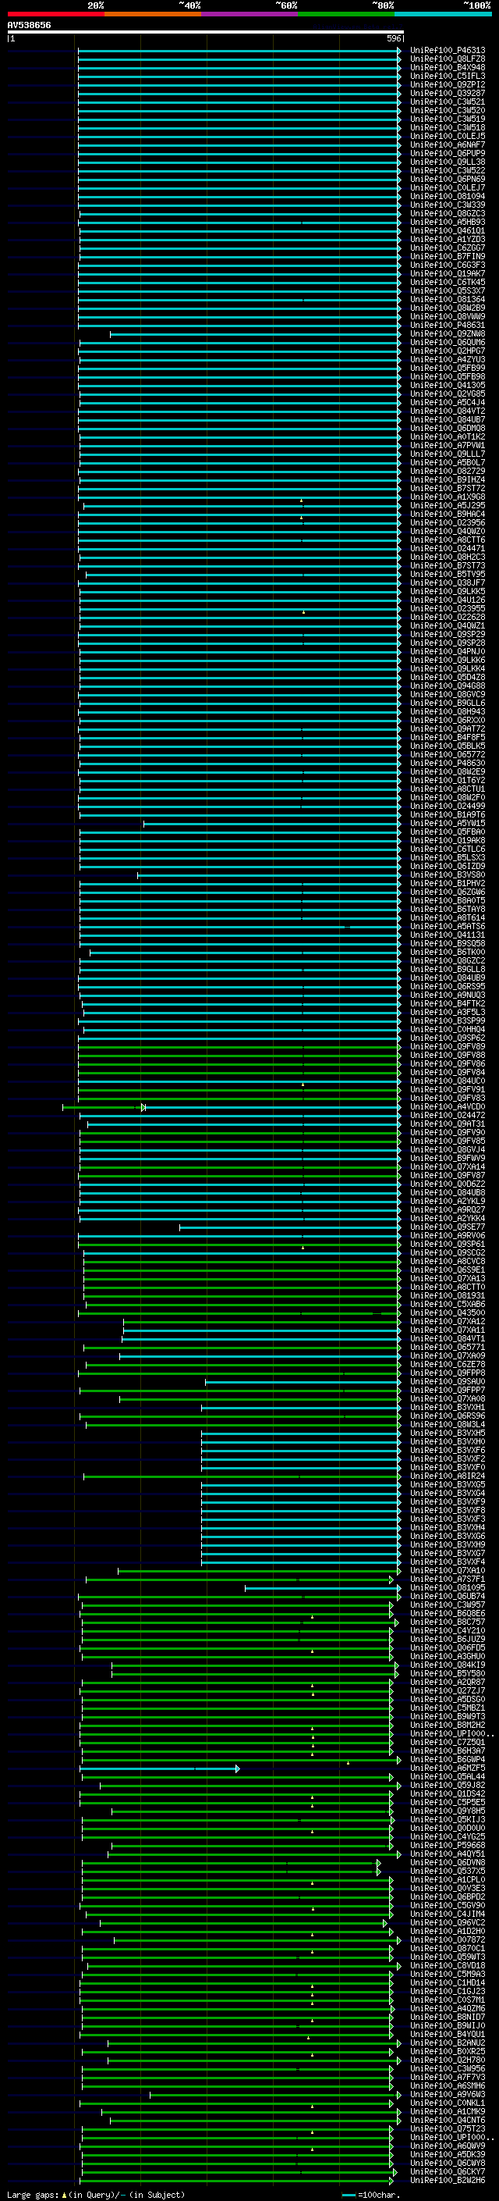Click the UniRef100_B7FIN9 label
This screenshot has width=499, height=2201.
click(448, 256)
